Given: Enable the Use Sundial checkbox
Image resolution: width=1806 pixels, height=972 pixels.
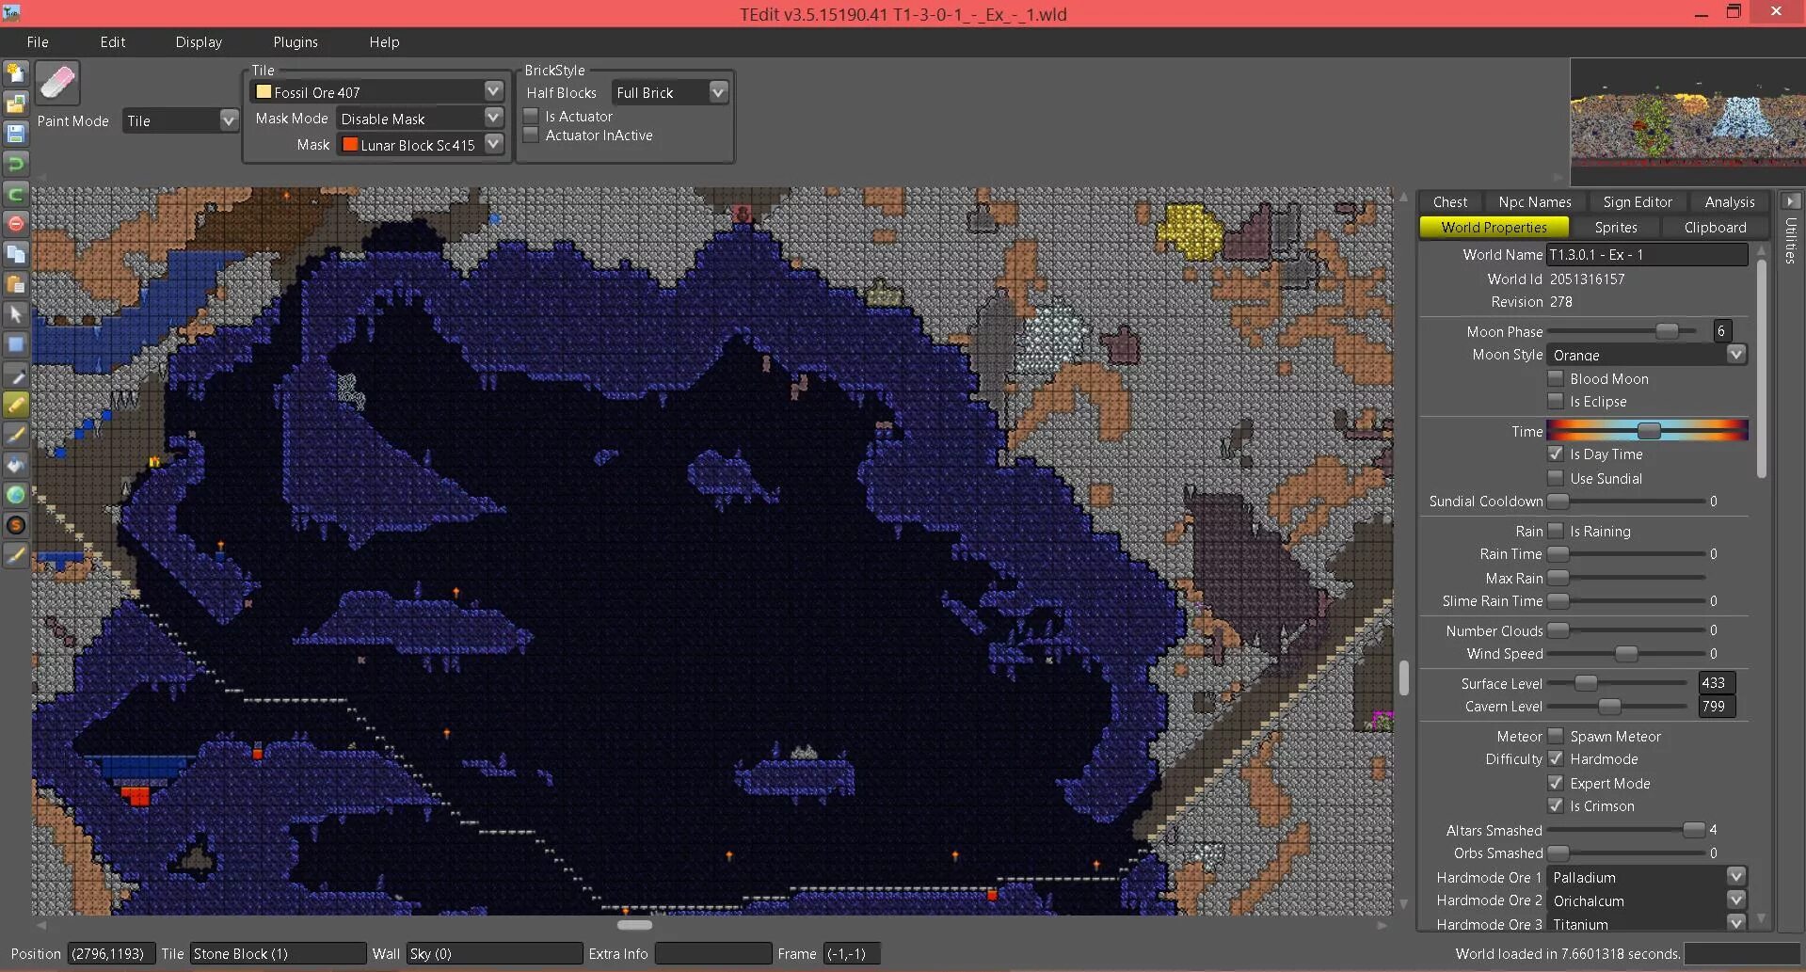Looking at the screenshot, I should tap(1556, 478).
